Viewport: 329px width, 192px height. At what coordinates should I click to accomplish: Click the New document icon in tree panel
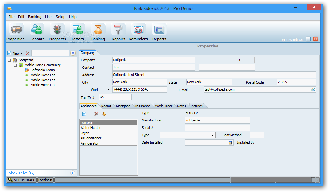pyautogui.click(x=10, y=53)
